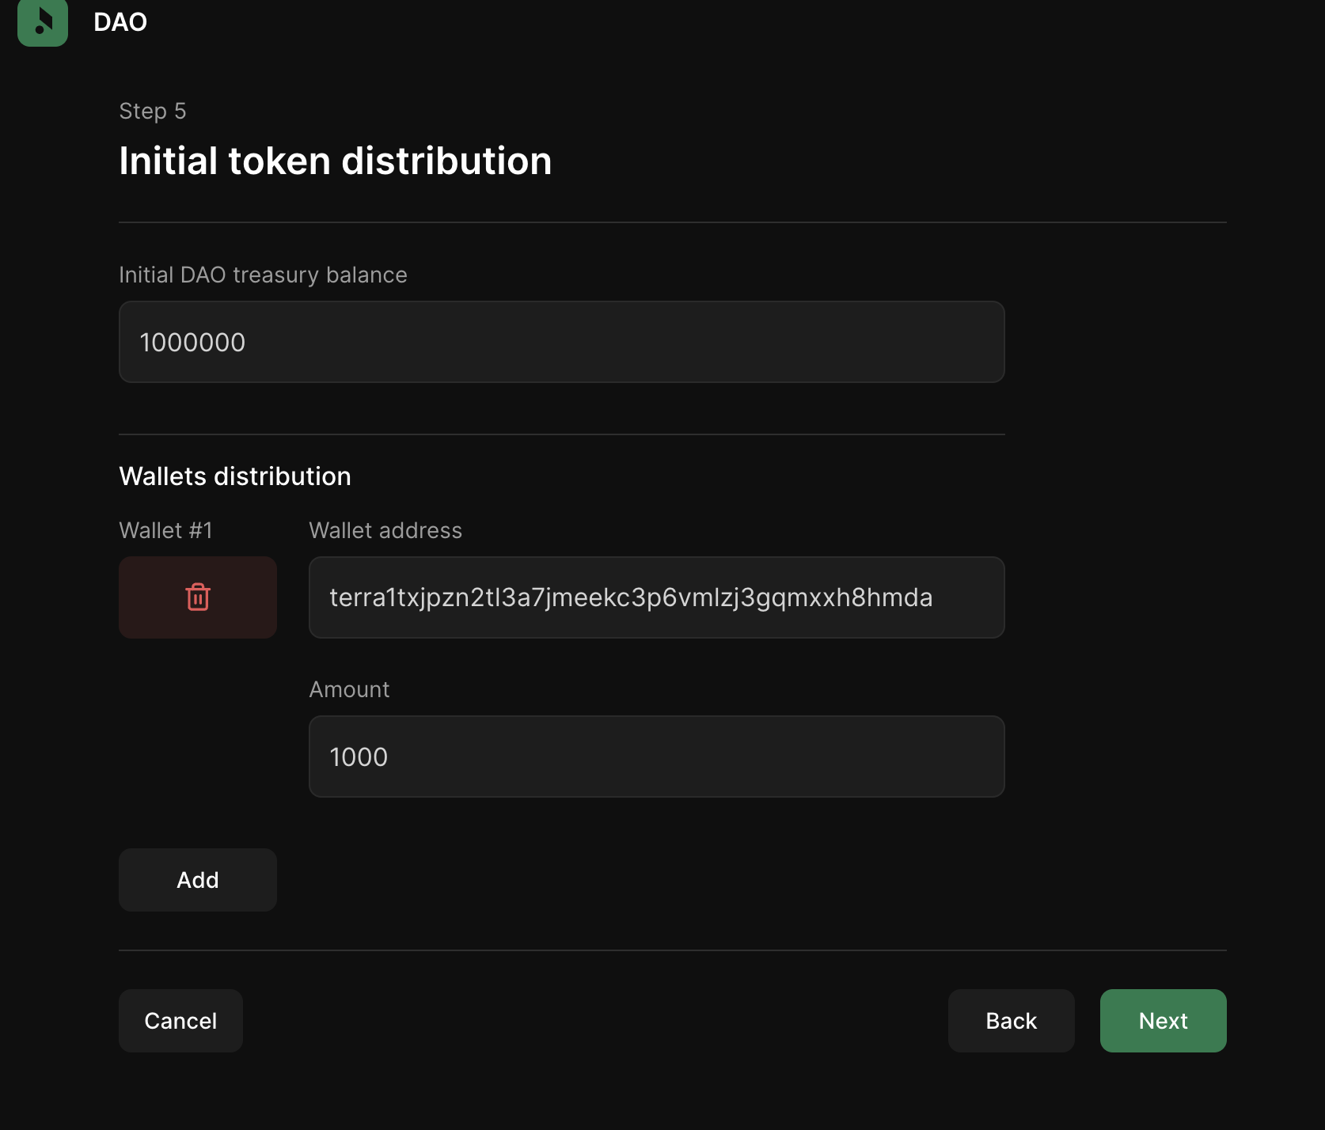Click the 'Wallet address' field label

point(385,530)
